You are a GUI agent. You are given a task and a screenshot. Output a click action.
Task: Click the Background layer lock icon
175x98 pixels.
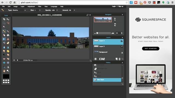[x=122, y=53]
